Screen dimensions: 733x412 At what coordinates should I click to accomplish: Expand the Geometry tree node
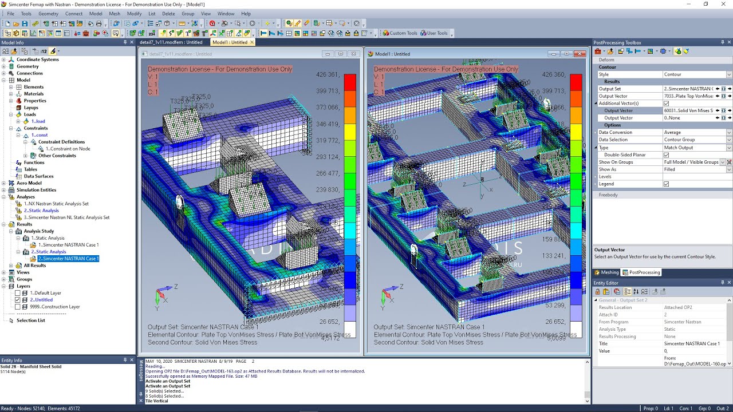click(4, 66)
